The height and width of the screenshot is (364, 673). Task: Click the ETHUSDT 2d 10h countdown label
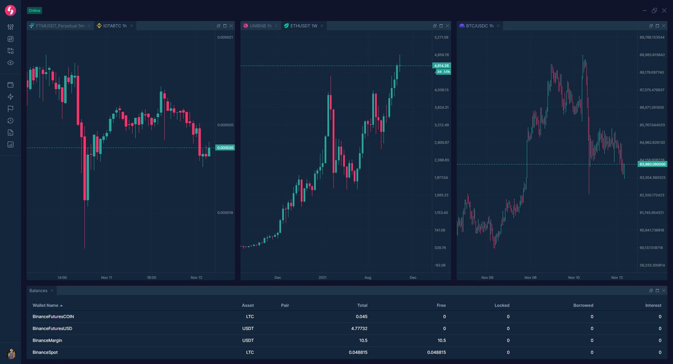[443, 72]
